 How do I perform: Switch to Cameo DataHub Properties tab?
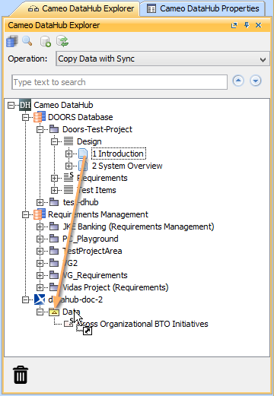pos(204,8)
